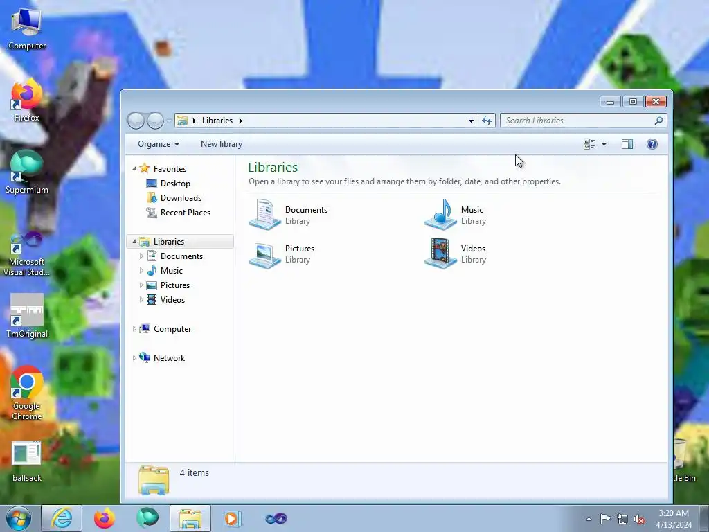Click the Back navigation button

tap(136, 121)
